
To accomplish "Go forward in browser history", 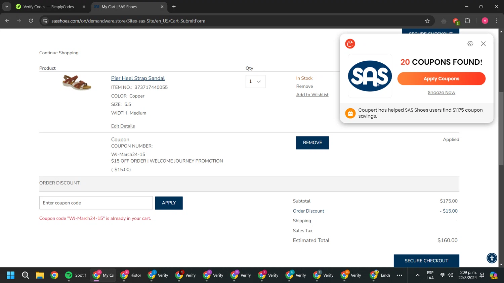I will tap(19, 21).
